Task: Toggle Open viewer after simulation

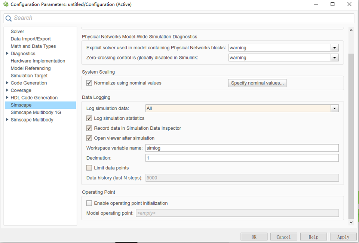Action: tap(89, 138)
